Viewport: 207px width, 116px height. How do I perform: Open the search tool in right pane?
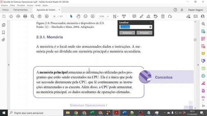point(203,24)
